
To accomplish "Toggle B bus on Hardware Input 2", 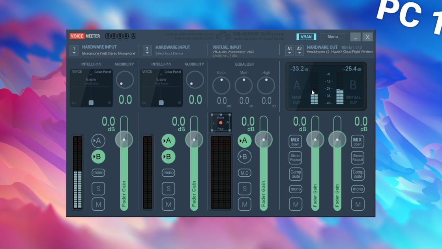I will pos(168,157).
